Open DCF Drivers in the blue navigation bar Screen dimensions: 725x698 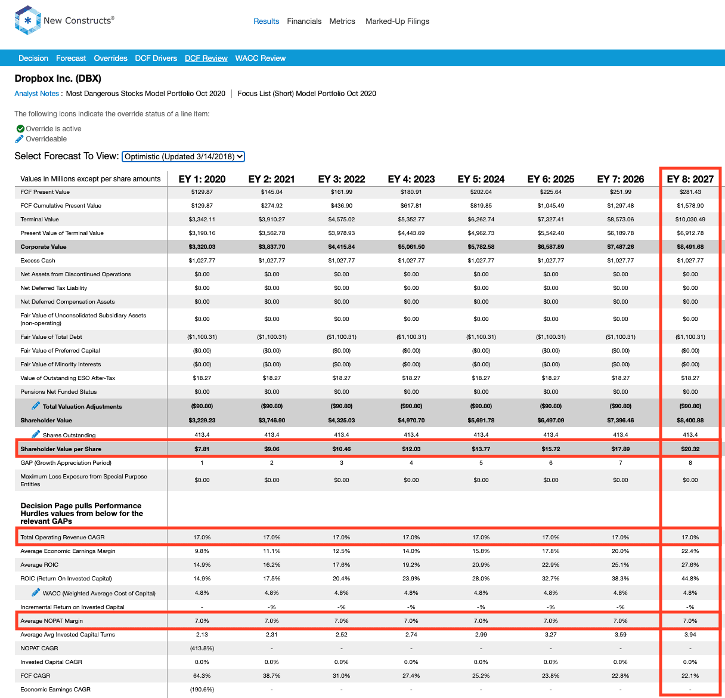156,58
